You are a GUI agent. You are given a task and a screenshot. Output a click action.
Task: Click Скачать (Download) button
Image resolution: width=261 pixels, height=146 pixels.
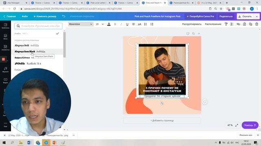click(x=245, y=16)
